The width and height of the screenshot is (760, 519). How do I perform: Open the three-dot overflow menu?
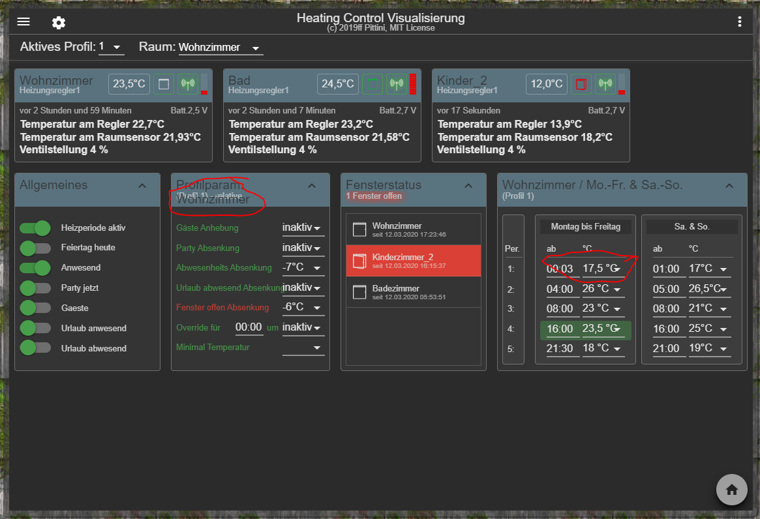pyautogui.click(x=739, y=22)
